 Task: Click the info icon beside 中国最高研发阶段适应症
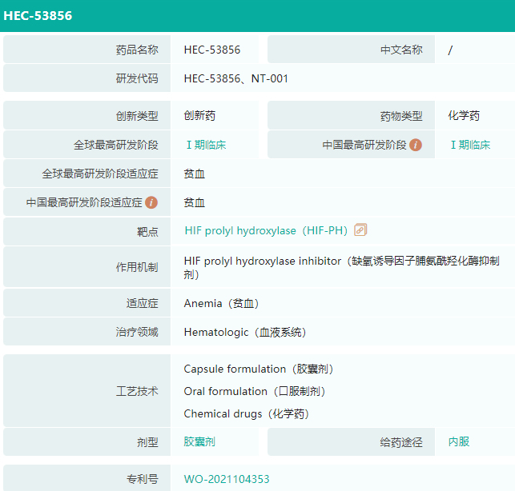click(151, 202)
